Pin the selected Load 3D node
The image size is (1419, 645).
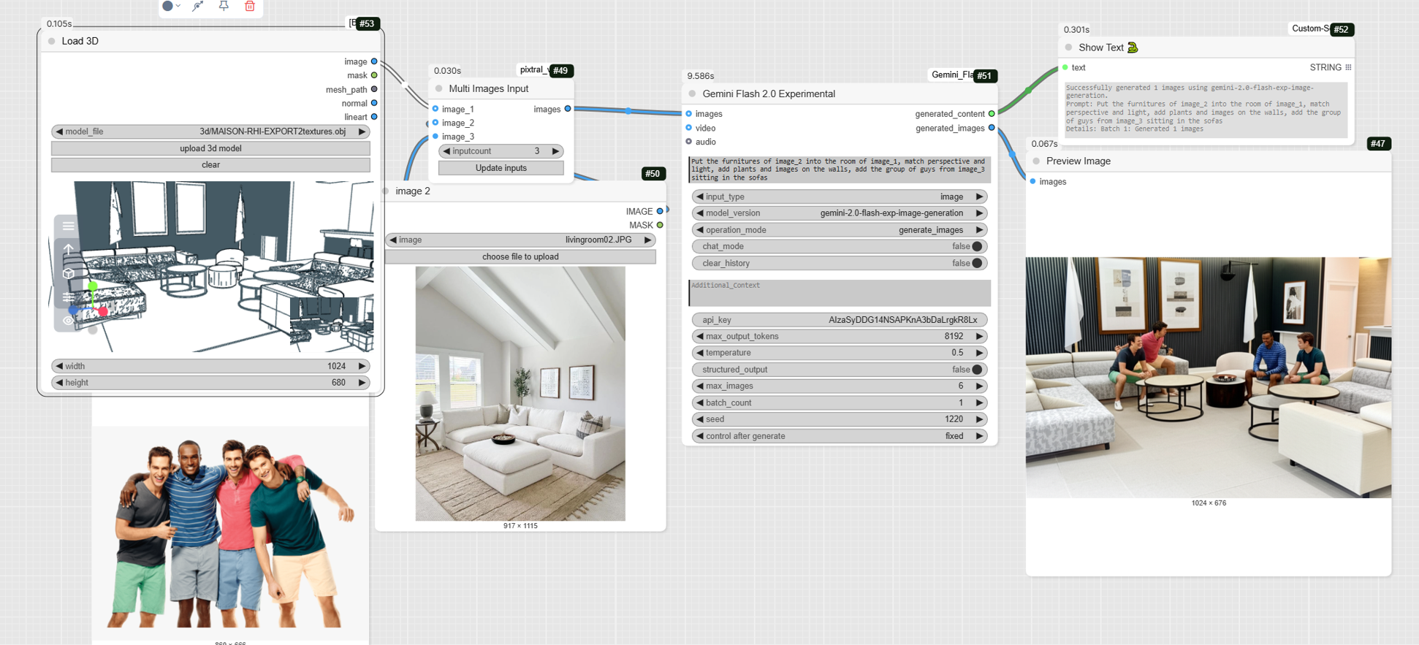tap(224, 6)
